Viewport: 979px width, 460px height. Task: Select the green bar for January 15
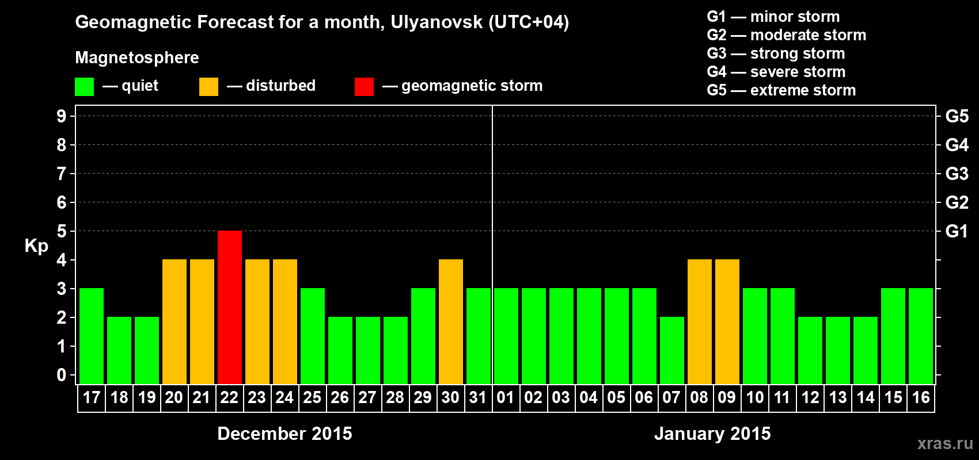click(x=893, y=336)
